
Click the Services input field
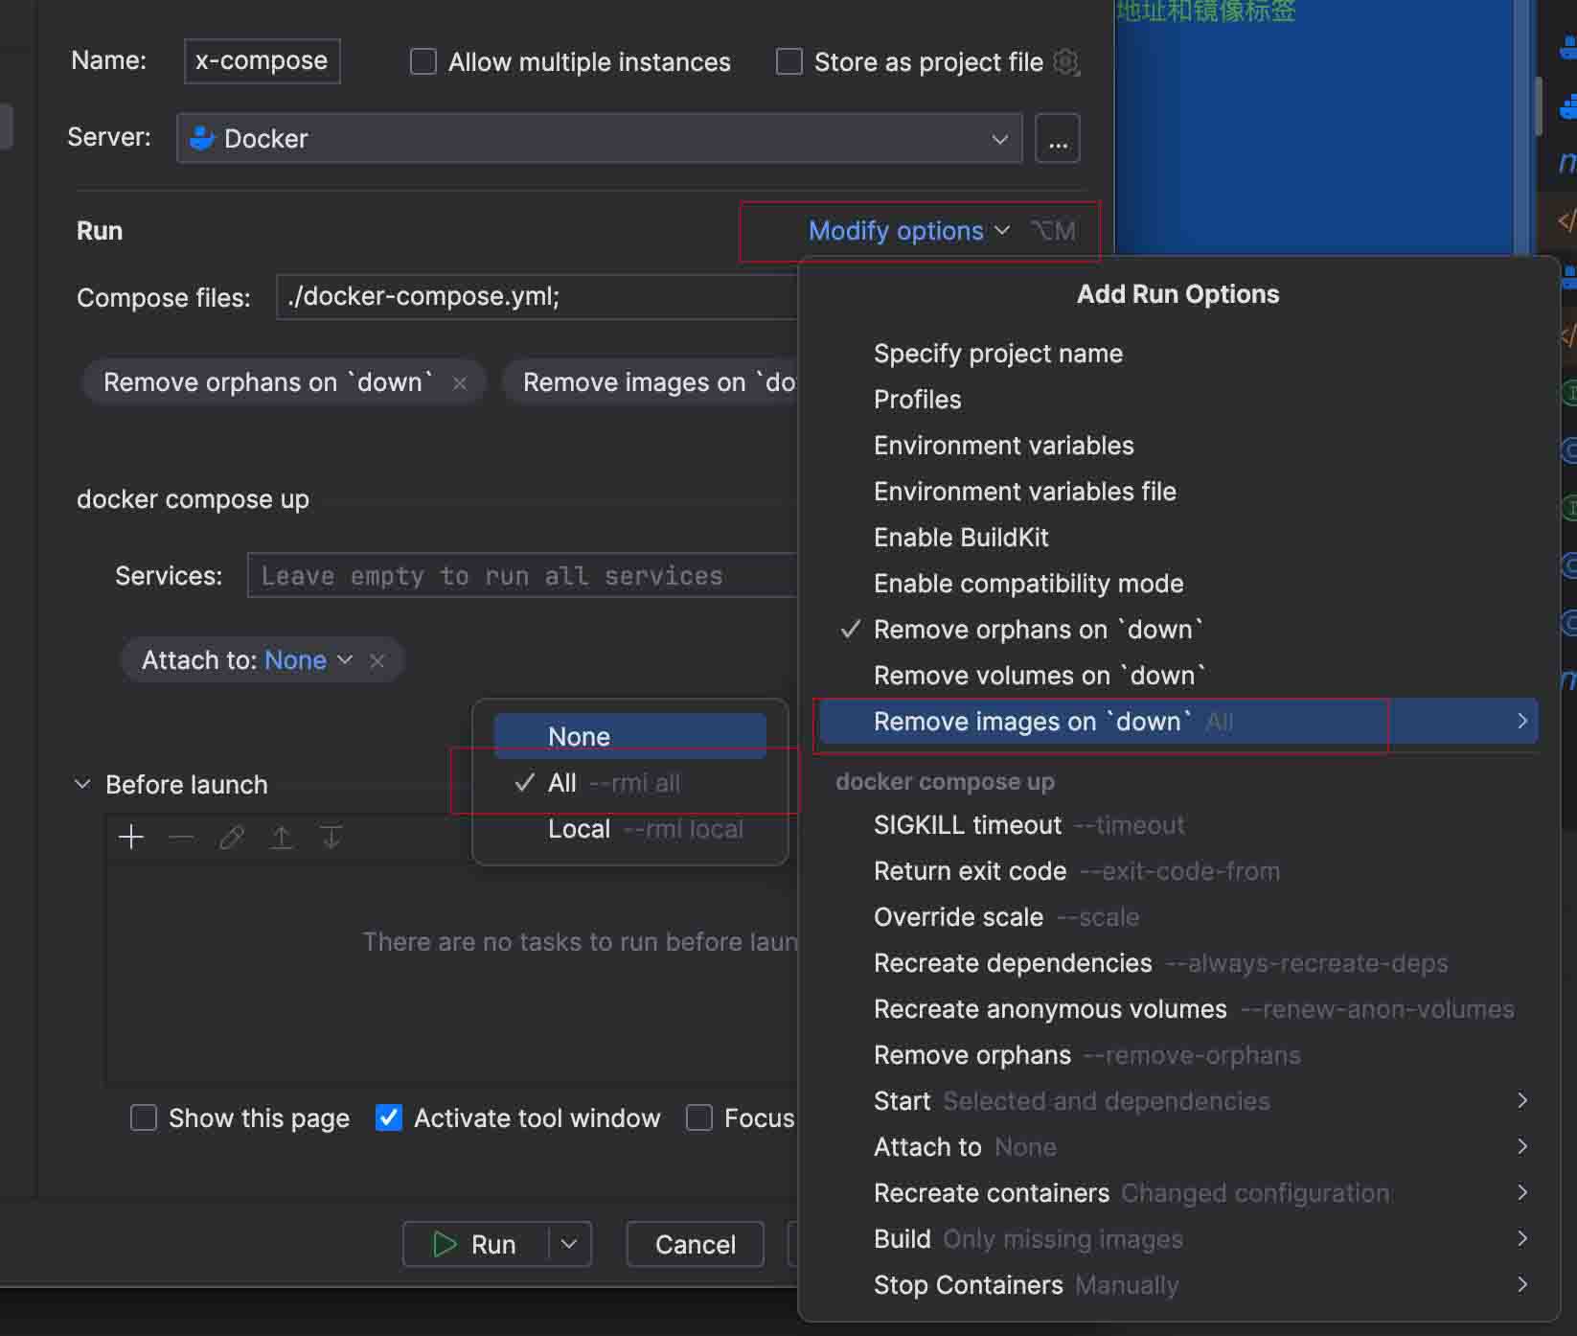point(522,575)
